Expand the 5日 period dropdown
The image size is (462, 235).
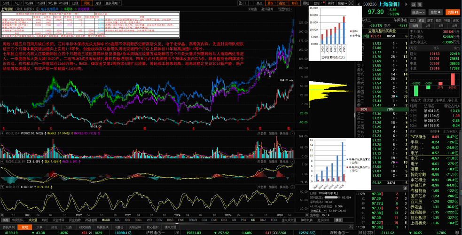click(18, 3)
